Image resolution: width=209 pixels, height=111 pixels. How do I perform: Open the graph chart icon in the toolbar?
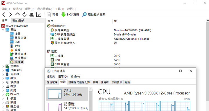tap(38, 14)
